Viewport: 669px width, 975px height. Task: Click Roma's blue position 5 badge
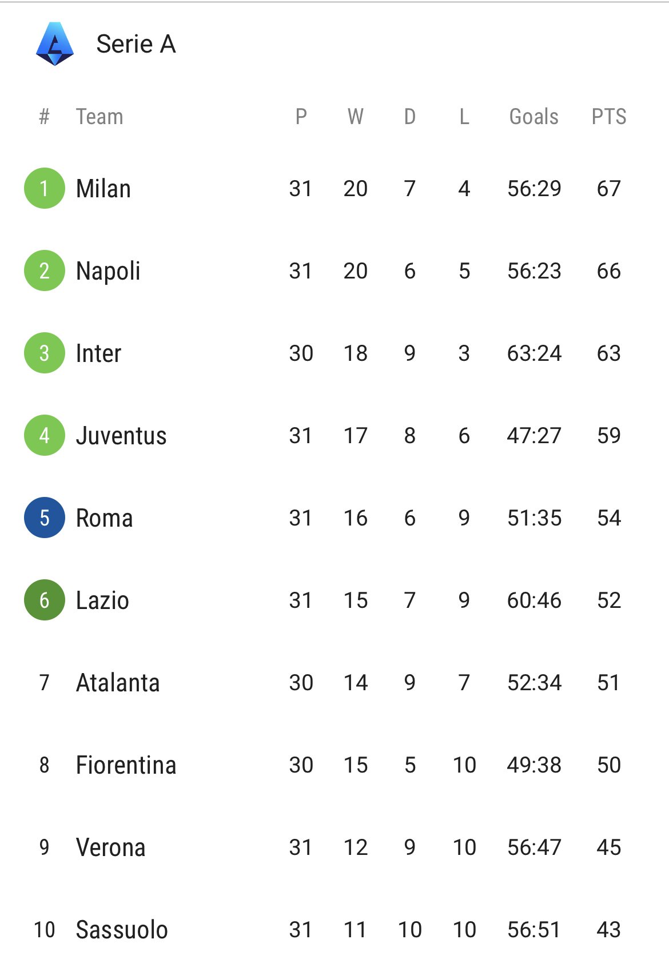coord(45,518)
